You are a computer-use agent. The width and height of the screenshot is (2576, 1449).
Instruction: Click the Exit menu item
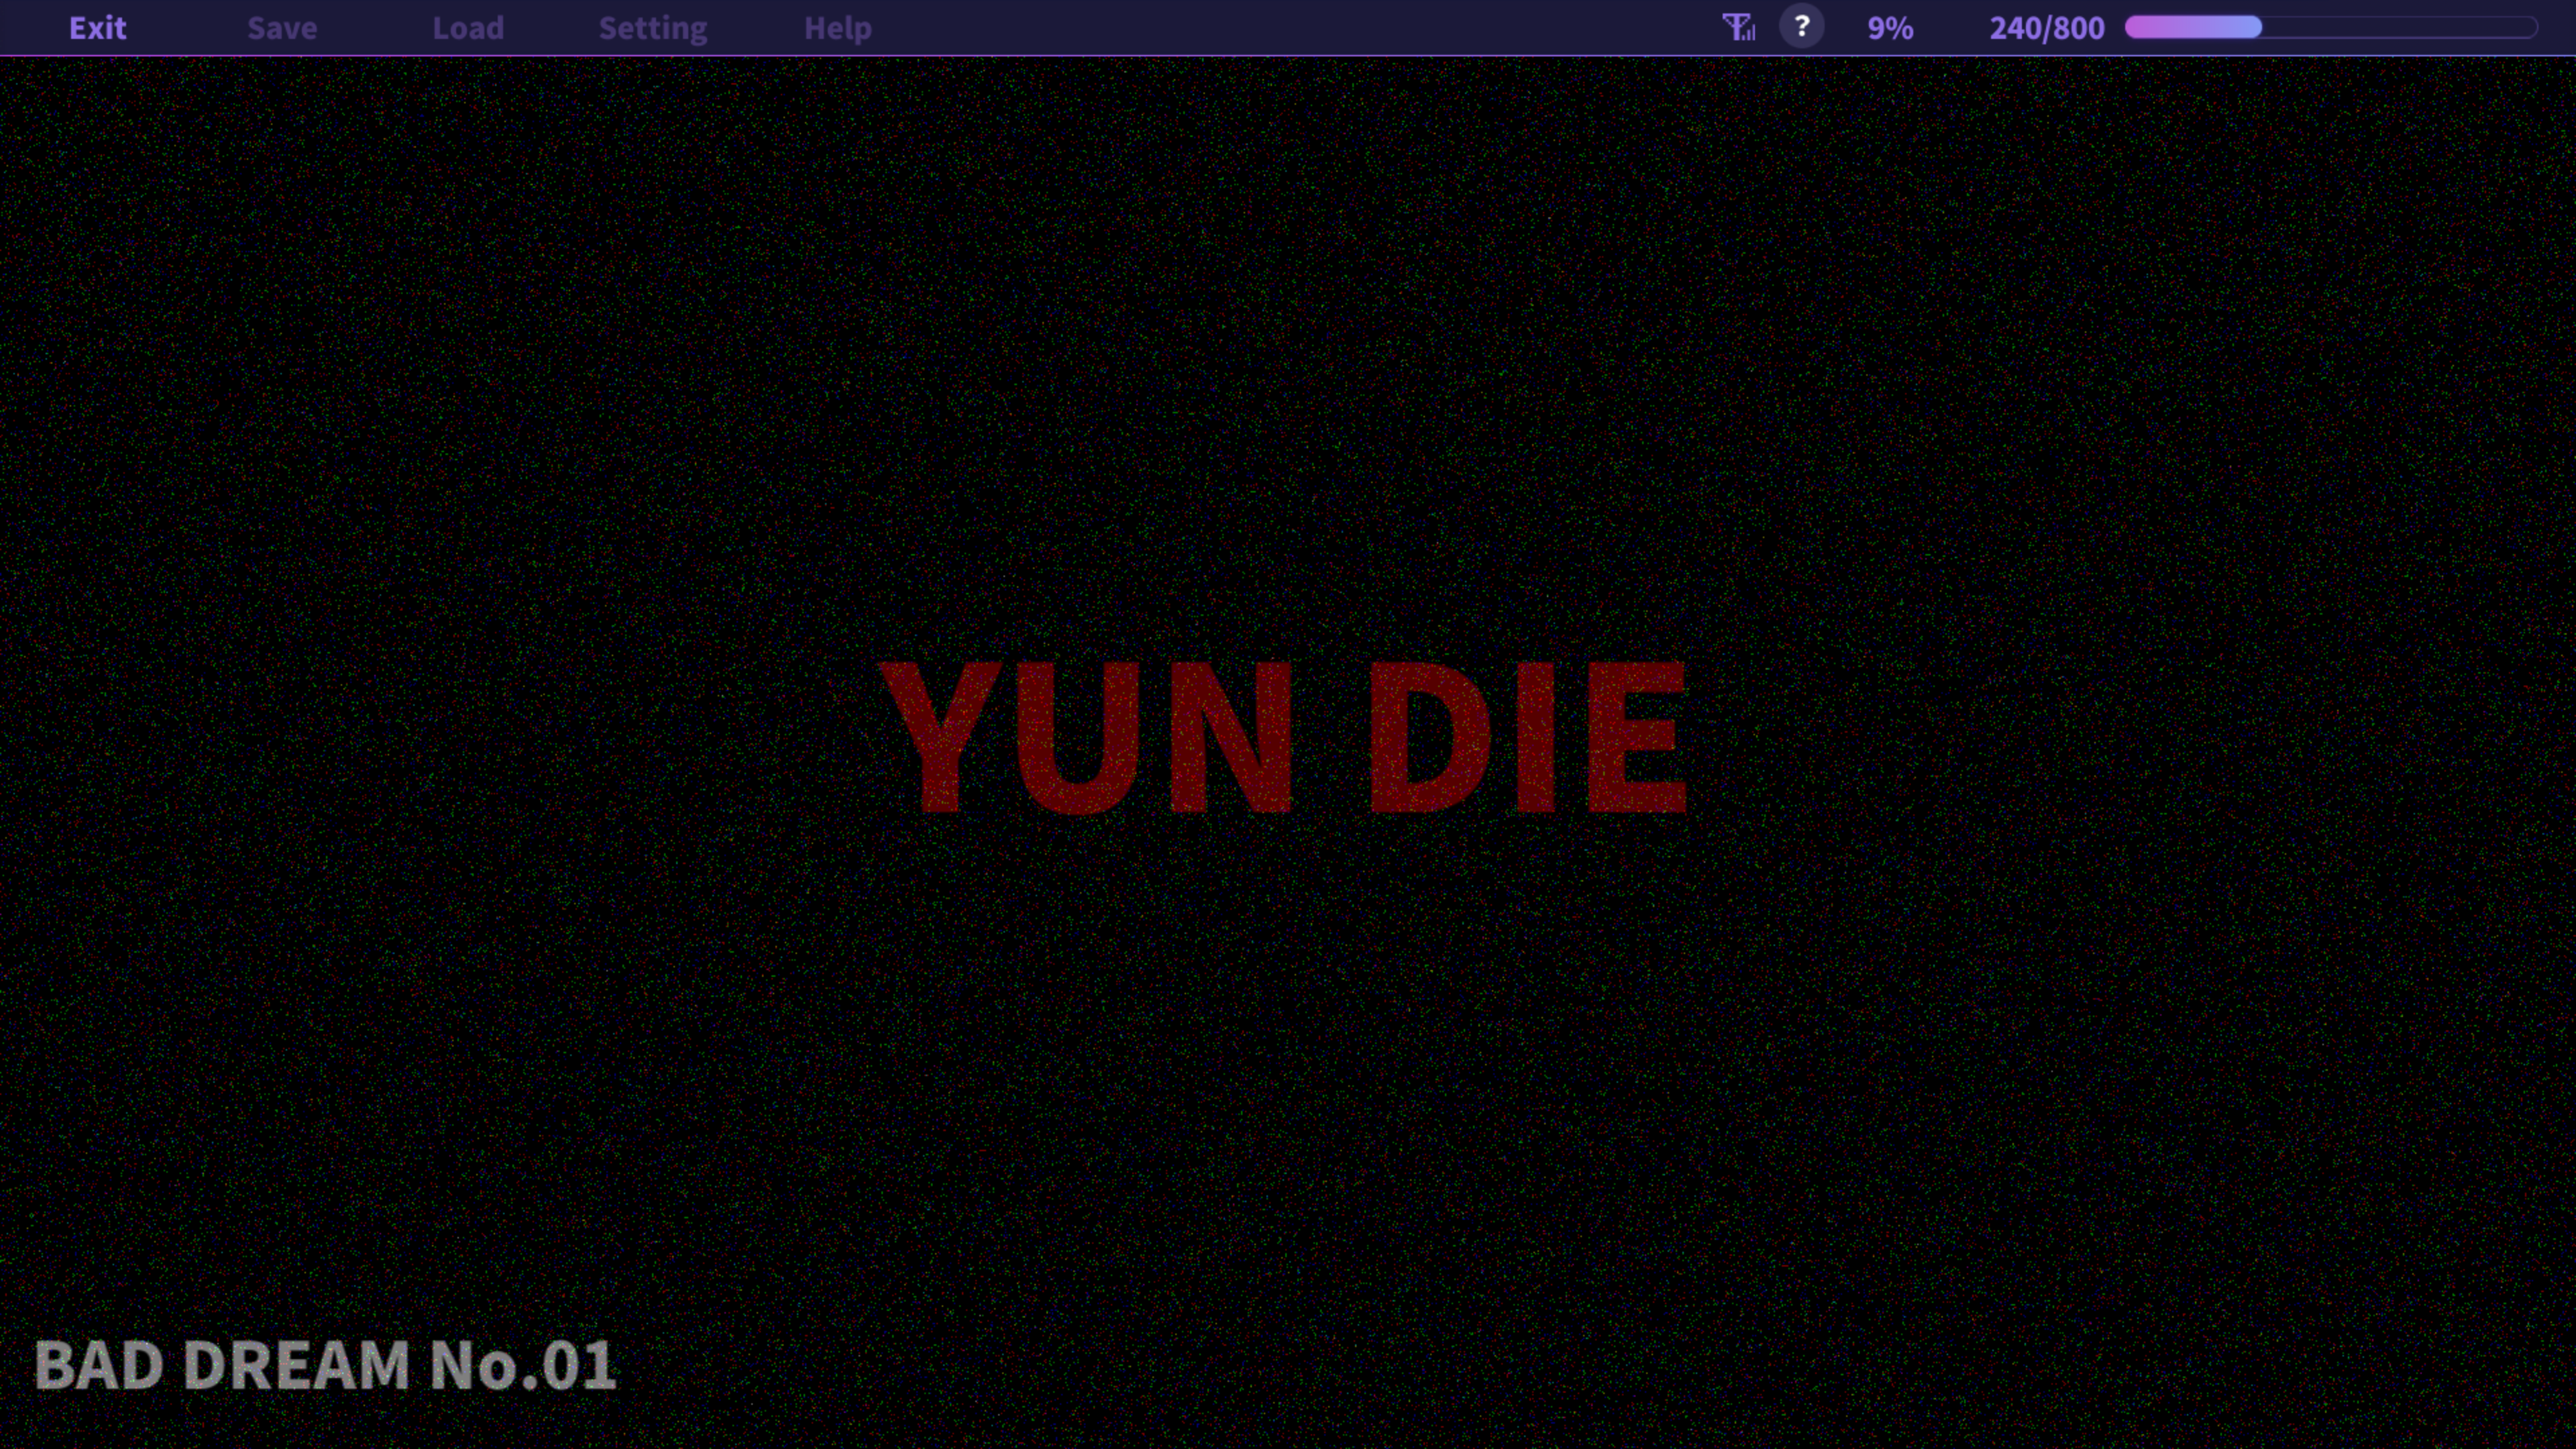(97, 28)
